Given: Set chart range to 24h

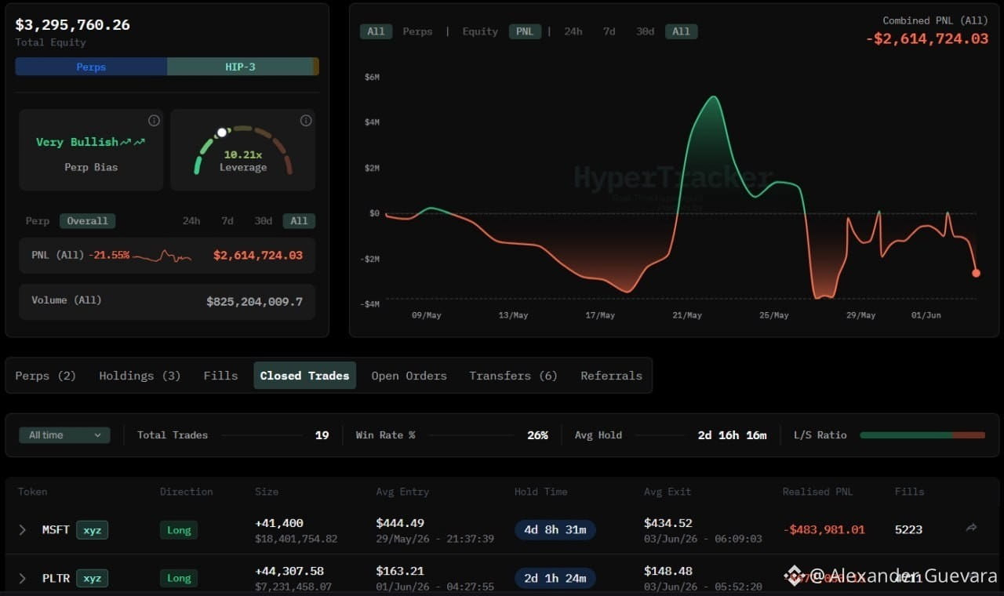Looking at the screenshot, I should pyautogui.click(x=573, y=31).
